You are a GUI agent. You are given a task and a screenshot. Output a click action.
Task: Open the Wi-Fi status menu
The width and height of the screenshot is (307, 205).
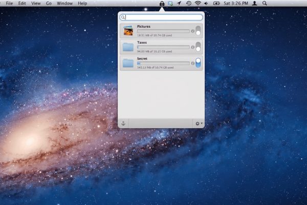click(x=198, y=4)
